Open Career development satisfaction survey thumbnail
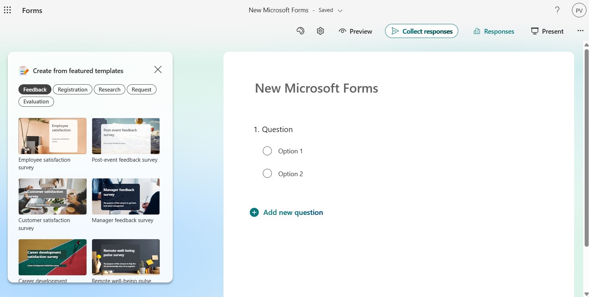Image resolution: width=589 pixels, height=297 pixels. [x=53, y=257]
